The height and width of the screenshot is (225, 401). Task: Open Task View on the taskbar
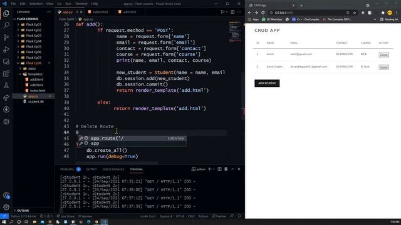[26, 222]
